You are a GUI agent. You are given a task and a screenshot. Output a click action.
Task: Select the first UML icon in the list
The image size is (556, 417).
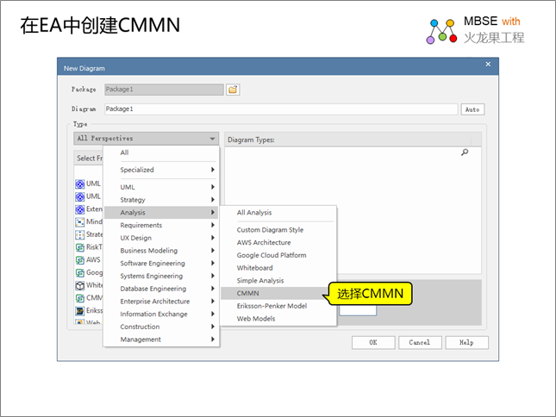pyautogui.click(x=80, y=184)
